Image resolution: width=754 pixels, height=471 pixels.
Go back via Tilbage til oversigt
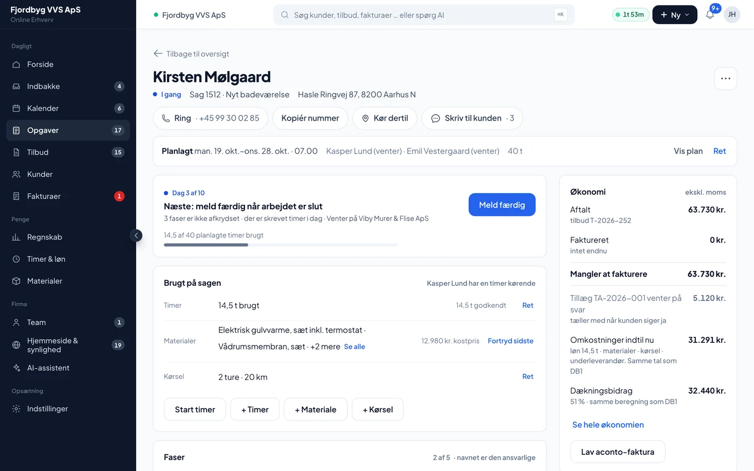click(191, 54)
